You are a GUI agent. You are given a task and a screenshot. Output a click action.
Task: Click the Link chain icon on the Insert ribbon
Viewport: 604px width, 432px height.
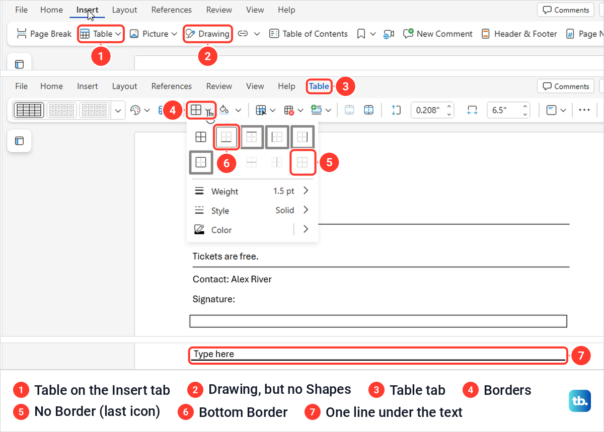(x=243, y=34)
